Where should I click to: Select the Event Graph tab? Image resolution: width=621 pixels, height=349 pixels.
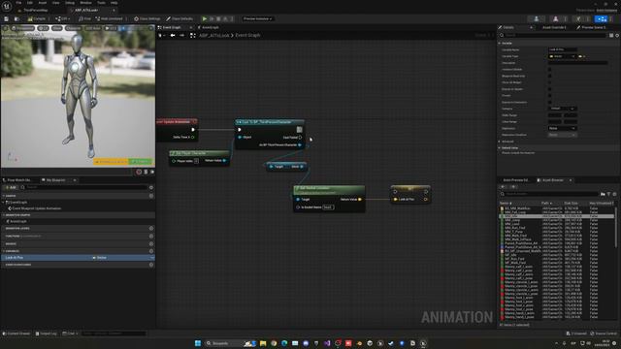tap(172, 27)
